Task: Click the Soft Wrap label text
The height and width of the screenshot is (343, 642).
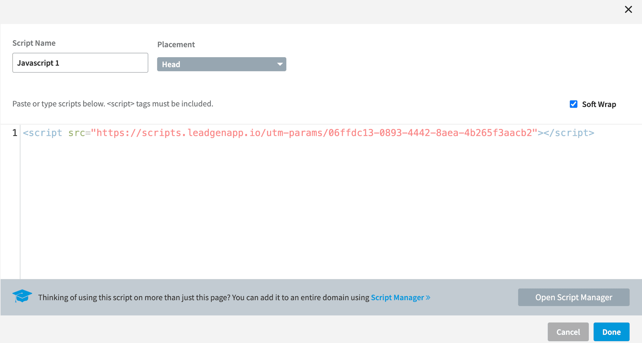Action: coord(599,104)
